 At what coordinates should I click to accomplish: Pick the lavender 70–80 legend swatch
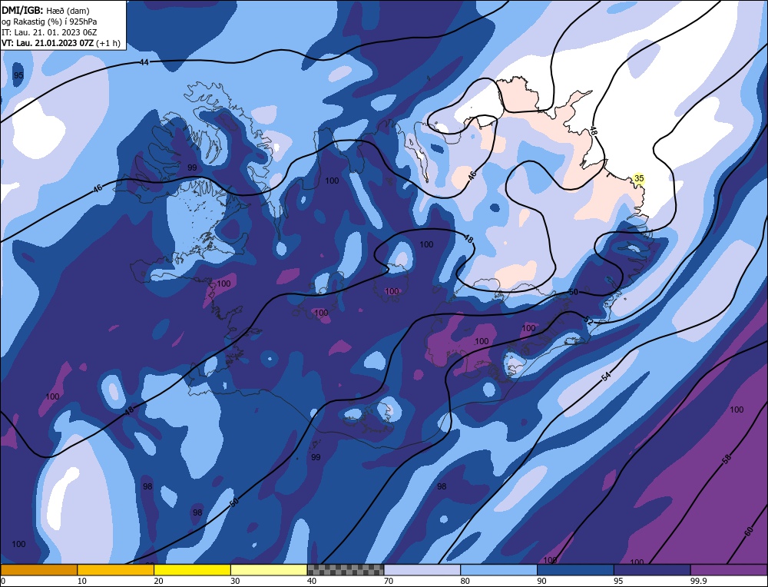click(x=422, y=569)
